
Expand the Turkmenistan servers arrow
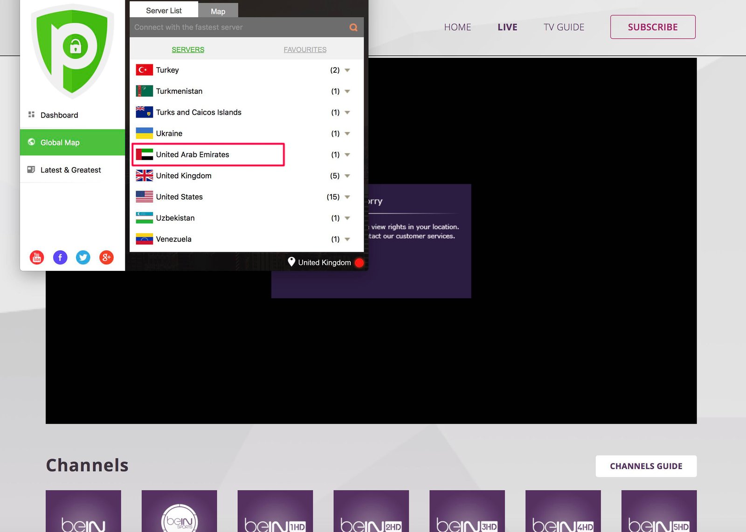(x=347, y=91)
